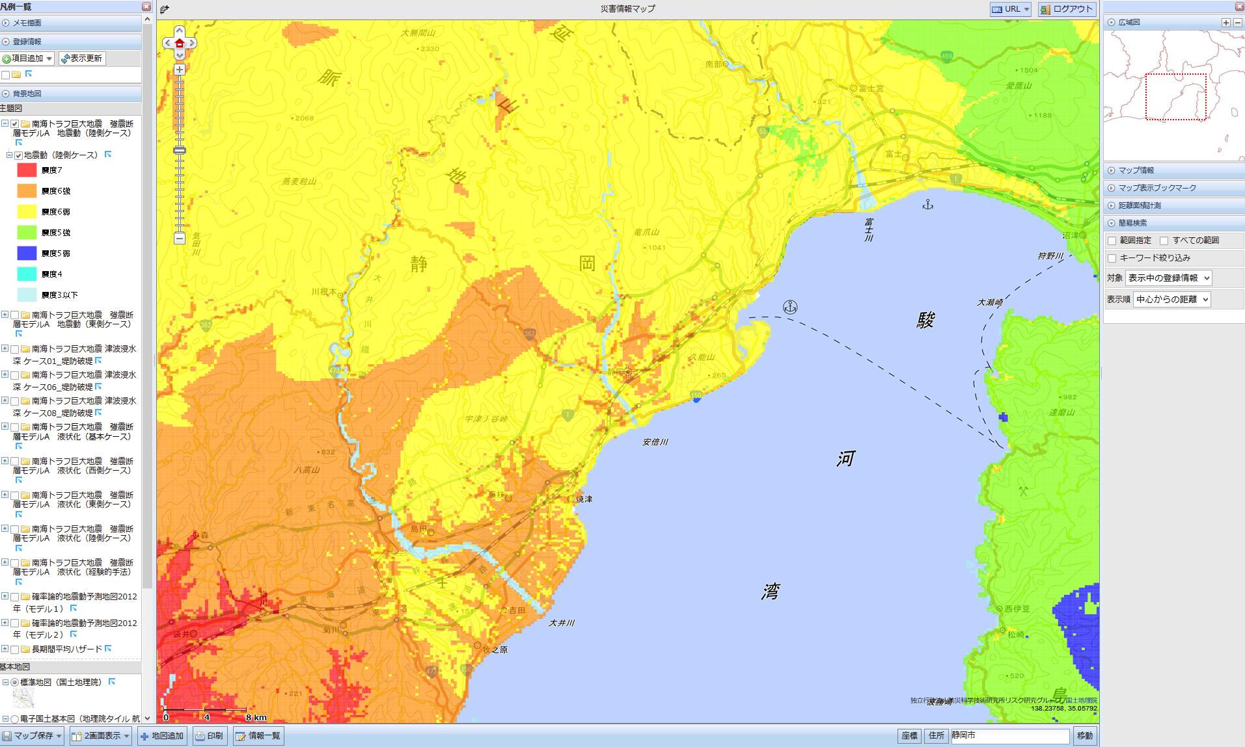The height and width of the screenshot is (747, 1245).
Task: Click the home icon in map navigation control
Action: (x=180, y=44)
